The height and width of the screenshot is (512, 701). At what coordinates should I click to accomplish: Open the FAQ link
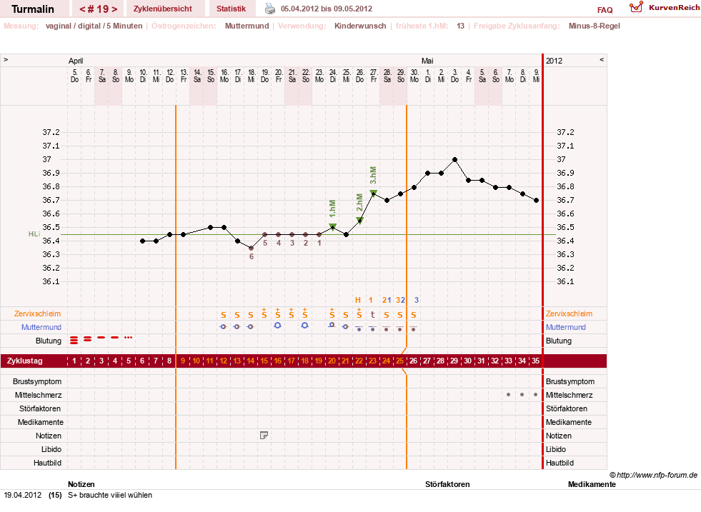click(x=605, y=10)
